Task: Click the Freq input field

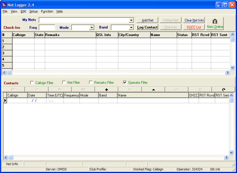Action: (47, 28)
